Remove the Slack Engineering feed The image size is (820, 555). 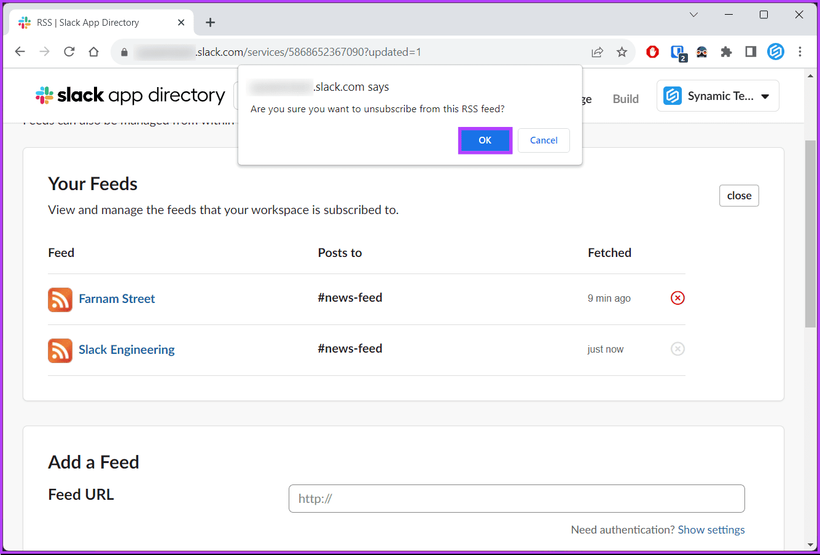677,349
